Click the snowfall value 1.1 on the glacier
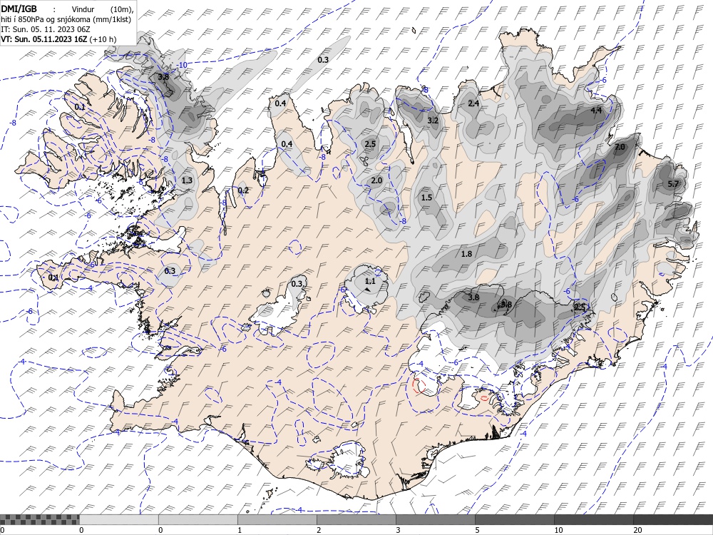The height and width of the screenshot is (535, 713). 371,282
